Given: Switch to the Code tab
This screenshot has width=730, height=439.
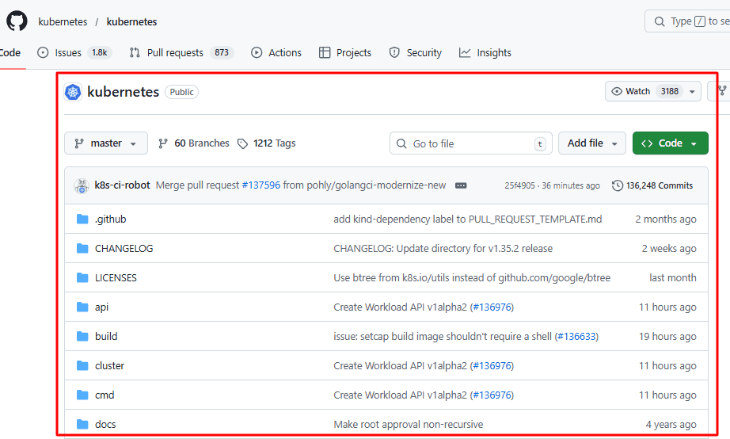Looking at the screenshot, I should coord(10,52).
